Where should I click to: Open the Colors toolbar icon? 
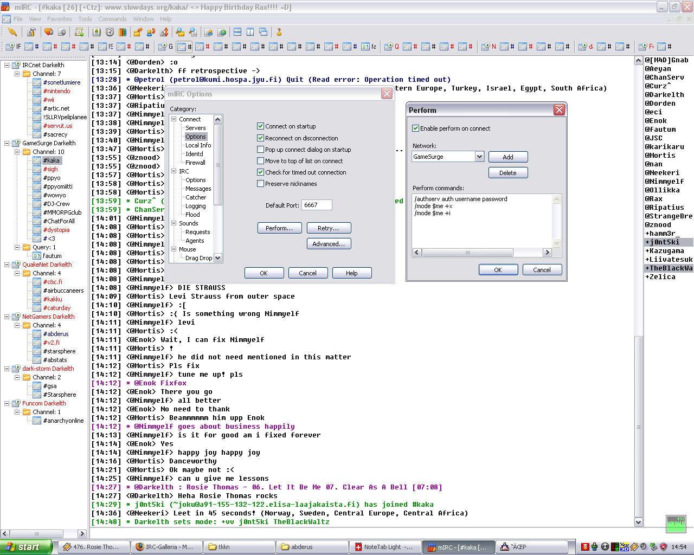pos(123,32)
